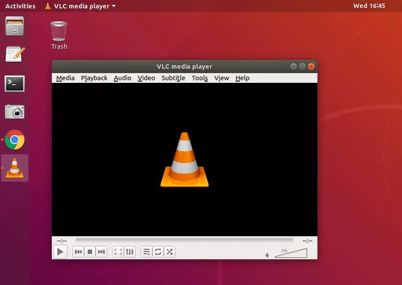402x285 pixels.
Task: Close the VLC media player window
Action: [x=311, y=66]
